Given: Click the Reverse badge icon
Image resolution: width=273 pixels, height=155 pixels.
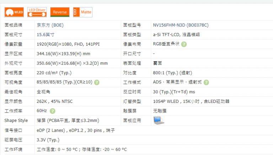Looking at the screenshot, I should click(60, 12).
